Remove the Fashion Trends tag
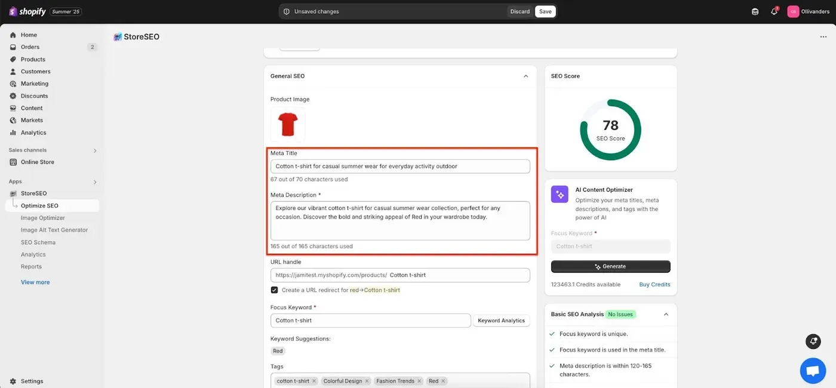Image resolution: width=836 pixels, height=388 pixels. [x=419, y=381]
